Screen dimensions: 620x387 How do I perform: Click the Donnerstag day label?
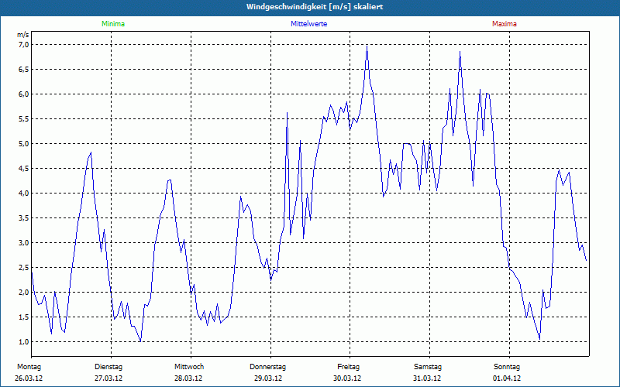pyautogui.click(x=267, y=367)
